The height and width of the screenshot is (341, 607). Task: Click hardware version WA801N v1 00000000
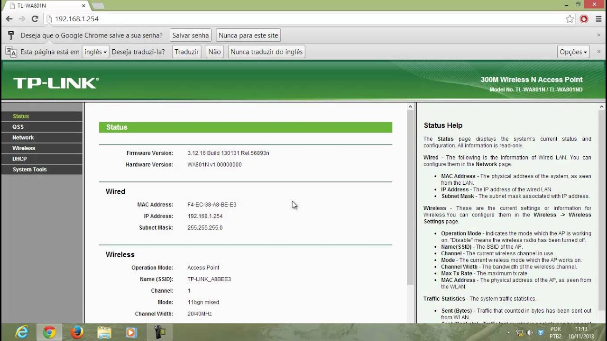214,164
